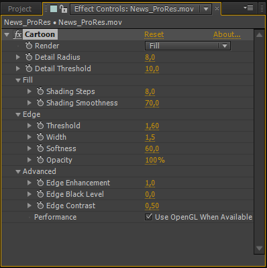The image size is (267, 268).
Task: Toggle the Width stopwatch icon
Action: 40,137
